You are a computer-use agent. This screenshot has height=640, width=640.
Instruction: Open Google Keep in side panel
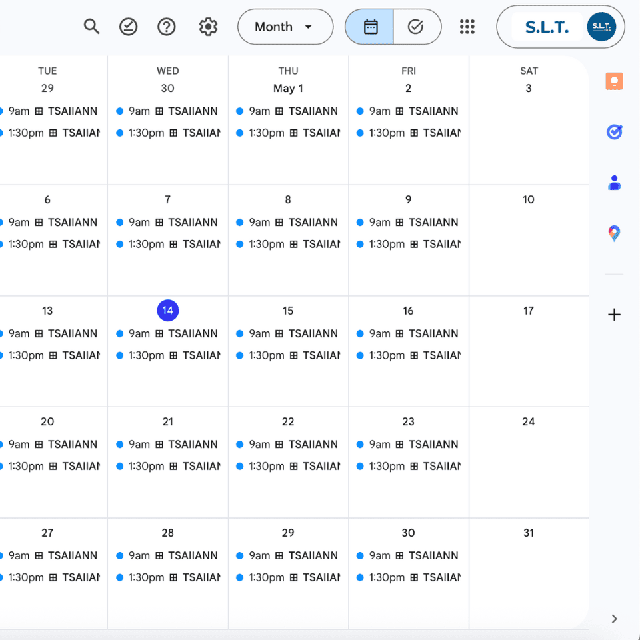point(614,81)
